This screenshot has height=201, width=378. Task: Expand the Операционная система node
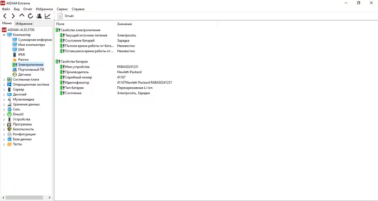[4, 85]
